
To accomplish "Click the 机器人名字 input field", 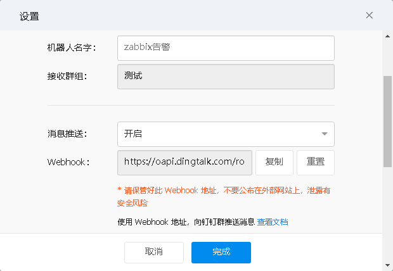I will [226, 48].
